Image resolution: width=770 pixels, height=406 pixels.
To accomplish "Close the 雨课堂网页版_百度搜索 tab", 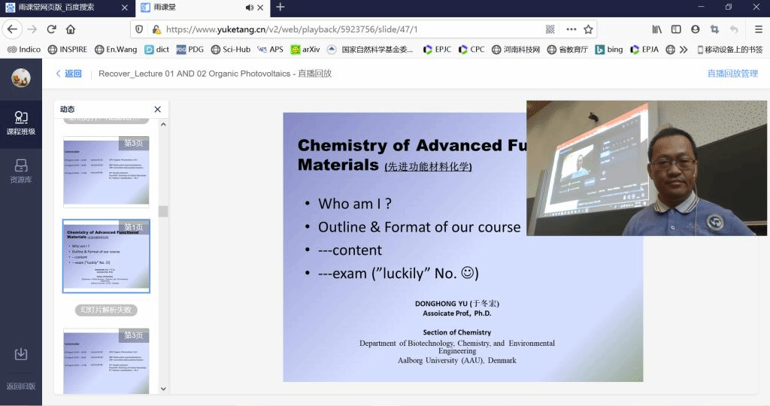I will pyautogui.click(x=125, y=8).
